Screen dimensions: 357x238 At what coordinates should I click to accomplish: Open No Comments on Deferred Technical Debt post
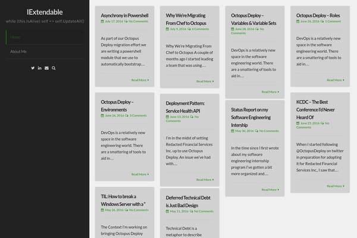(x=203, y=211)
